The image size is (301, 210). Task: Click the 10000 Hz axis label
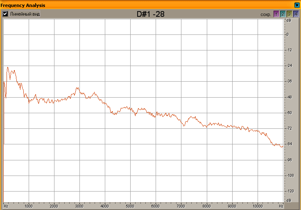pyautogui.click(x=257, y=206)
